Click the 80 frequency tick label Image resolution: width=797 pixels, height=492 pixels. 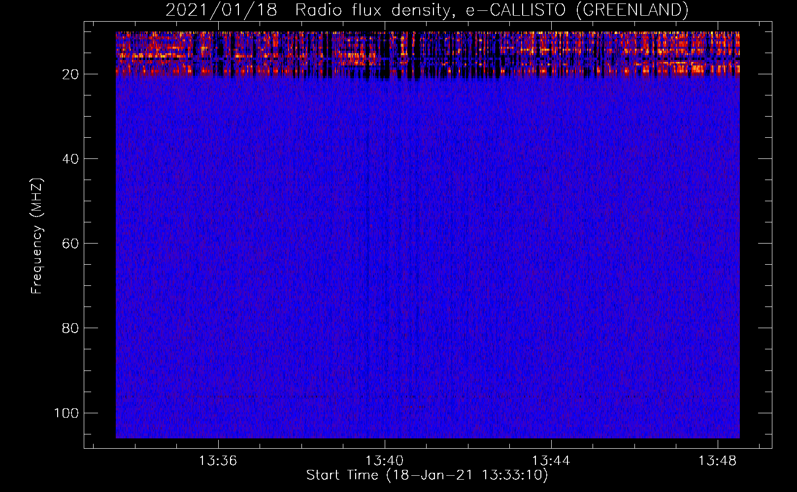(x=70, y=328)
